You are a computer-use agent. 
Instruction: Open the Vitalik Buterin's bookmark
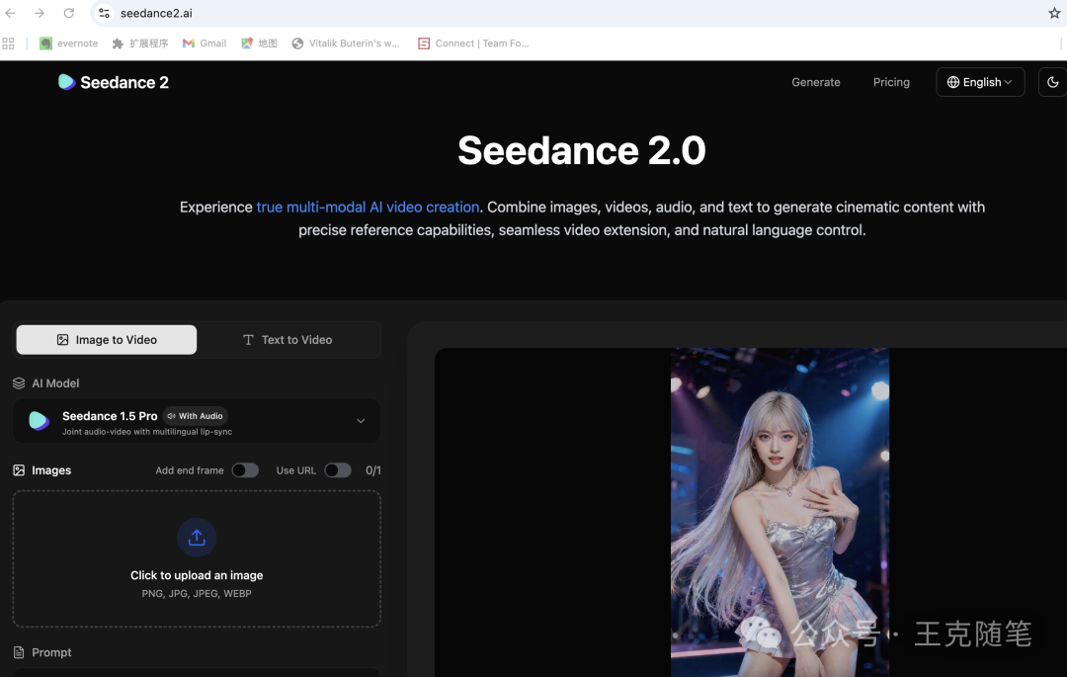pos(346,43)
